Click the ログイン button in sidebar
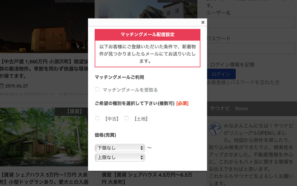 tap(221, 74)
